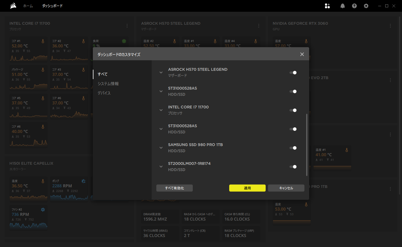402x247 pixels.
Task: Click thermometer icon on 温度 #1 41.00 tile
Action: [347, 150]
